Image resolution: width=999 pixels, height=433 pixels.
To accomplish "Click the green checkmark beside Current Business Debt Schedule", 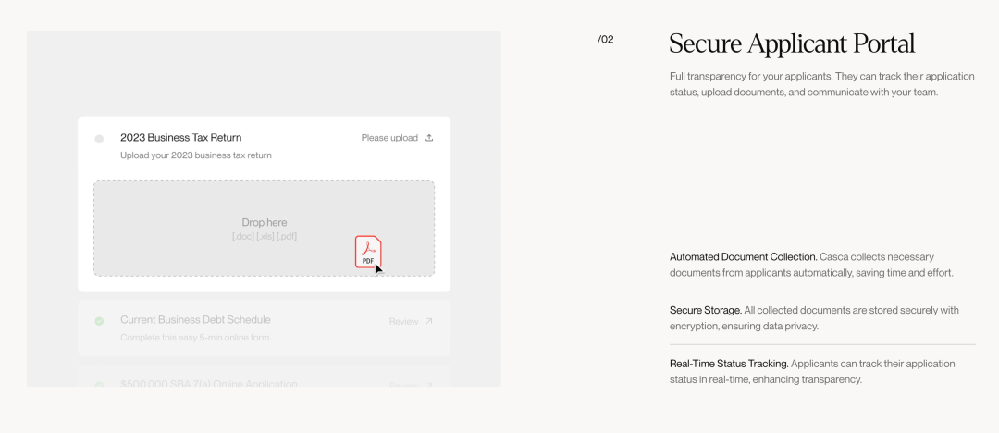I will tap(99, 321).
